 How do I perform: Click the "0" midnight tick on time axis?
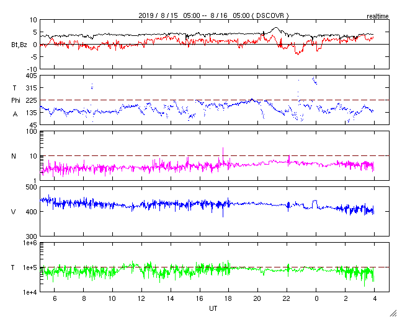tap(316, 298)
